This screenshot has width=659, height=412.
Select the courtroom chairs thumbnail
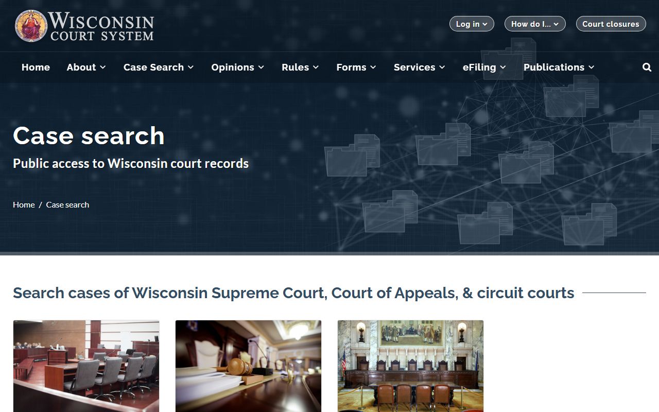pyautogui.click(x=86, y=366)
